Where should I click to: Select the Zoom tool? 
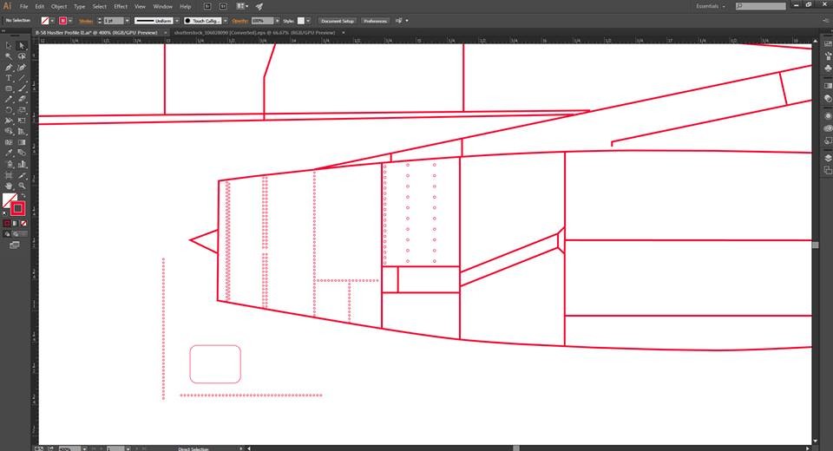(x=22, y=186)
